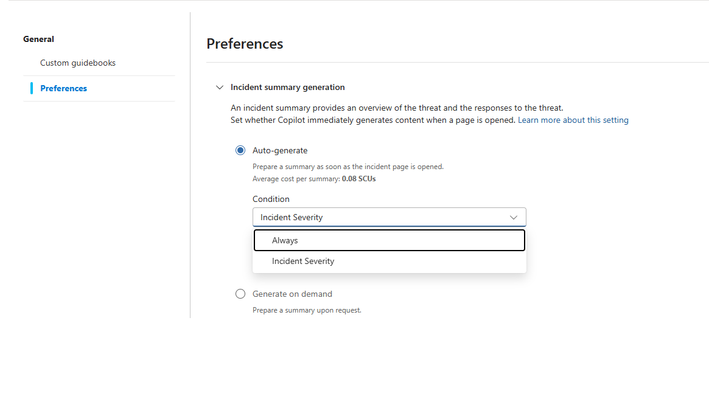This screenshot has height=416, width=709.
Task: Click the Incident Severity value shown in Condition
Action: 291,217
